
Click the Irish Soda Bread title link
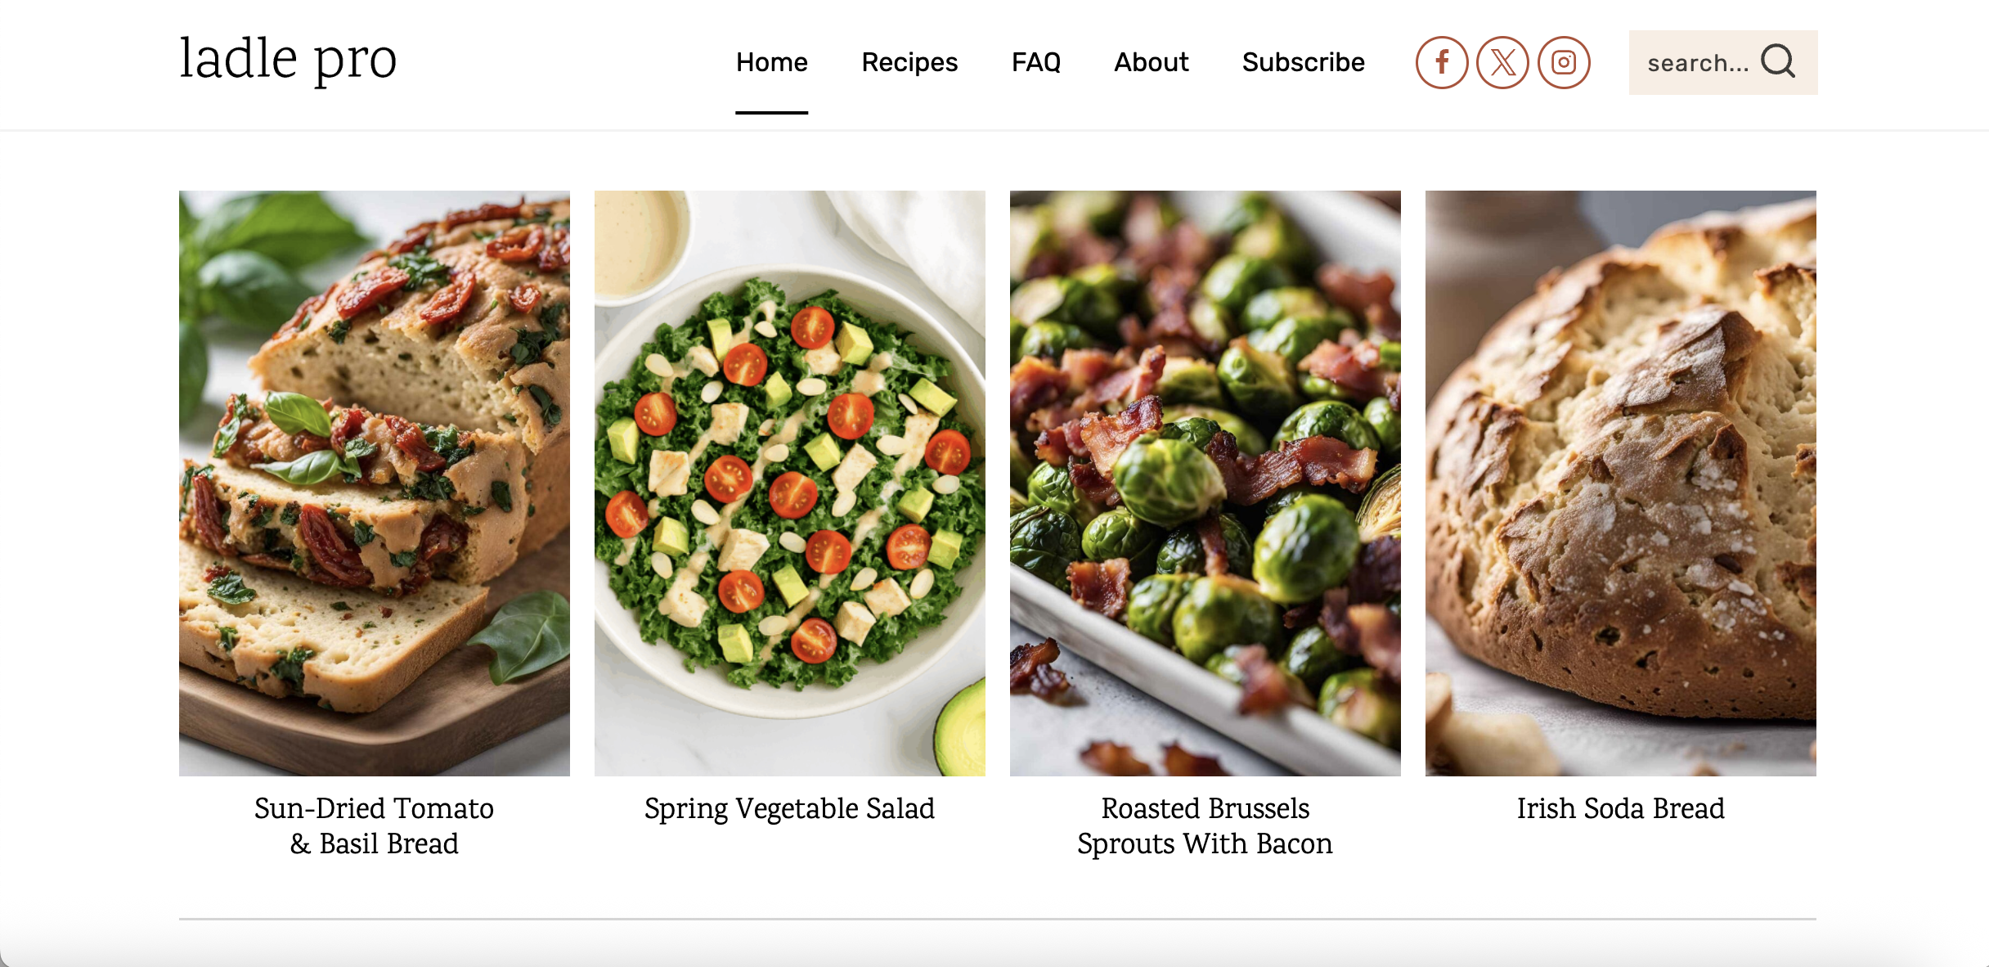1620,808
